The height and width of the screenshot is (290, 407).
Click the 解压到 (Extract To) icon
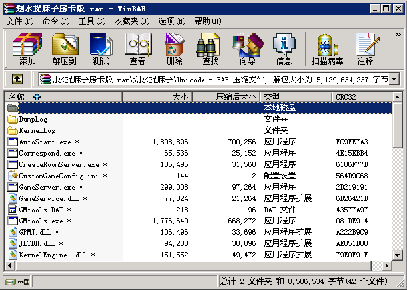click(x=64, y=49)
